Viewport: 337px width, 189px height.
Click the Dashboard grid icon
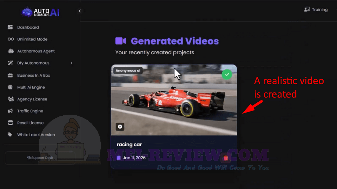[x=10, y=27]
